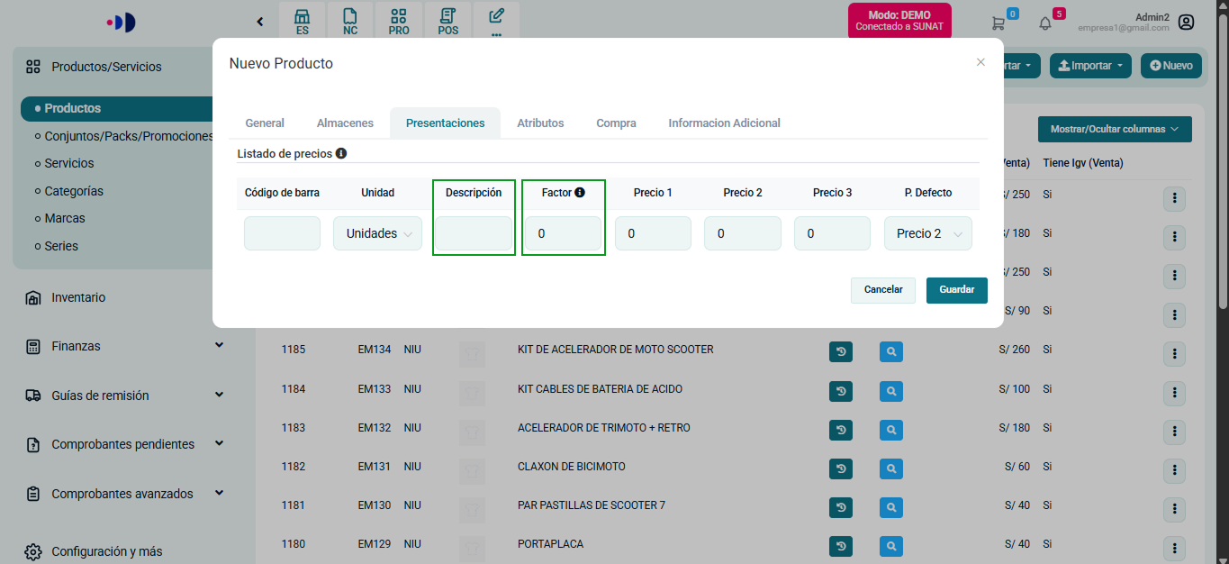1229x564 pixels.
Task: Click the Factor info icon
Action: [x=580, y=192]
